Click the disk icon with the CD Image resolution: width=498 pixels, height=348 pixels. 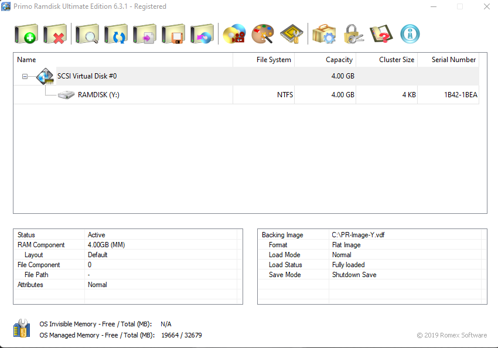point(202,34)
